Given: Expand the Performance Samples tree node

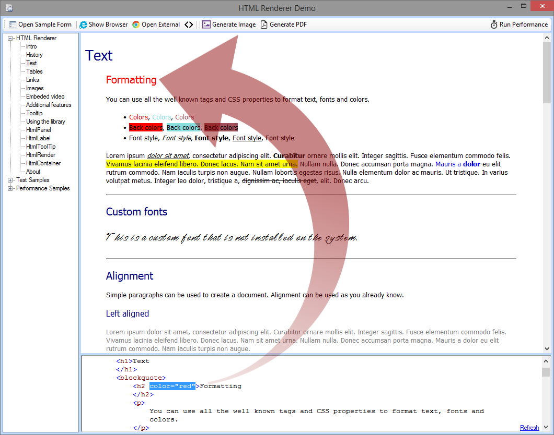Looking at the screenshot, I should pyautogui.click(x=10, y=188).
